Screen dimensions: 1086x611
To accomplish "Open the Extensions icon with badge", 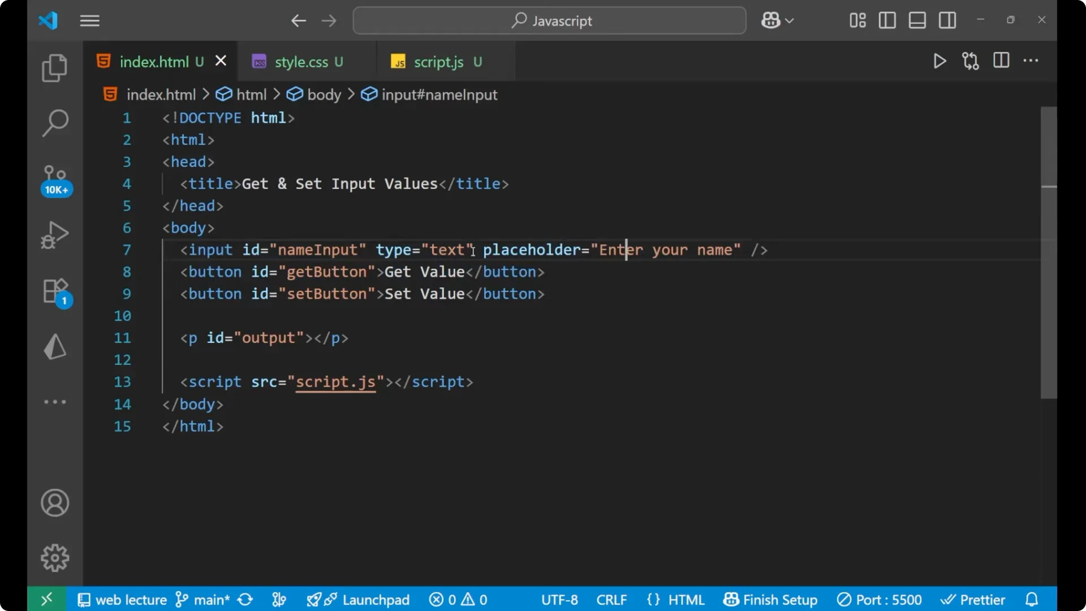I will (54, 291).
